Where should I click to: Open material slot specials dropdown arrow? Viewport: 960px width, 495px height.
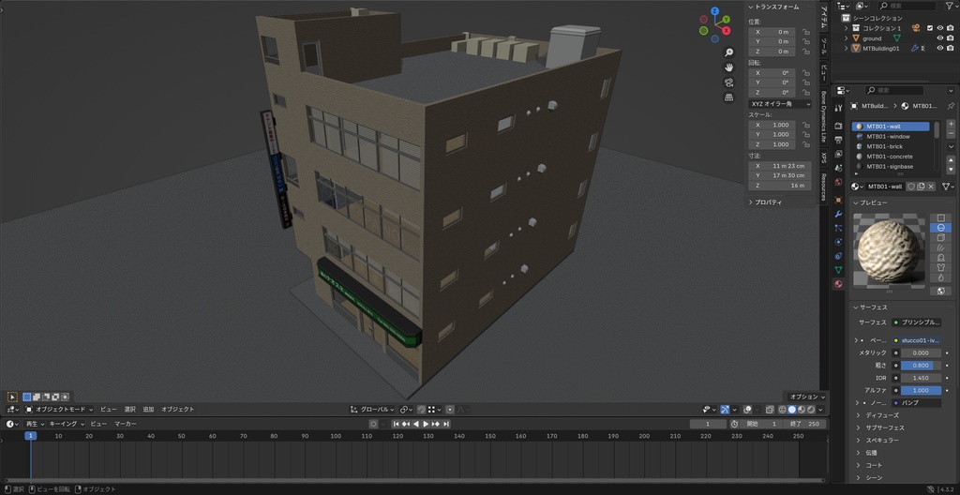(x=951, y=146)
